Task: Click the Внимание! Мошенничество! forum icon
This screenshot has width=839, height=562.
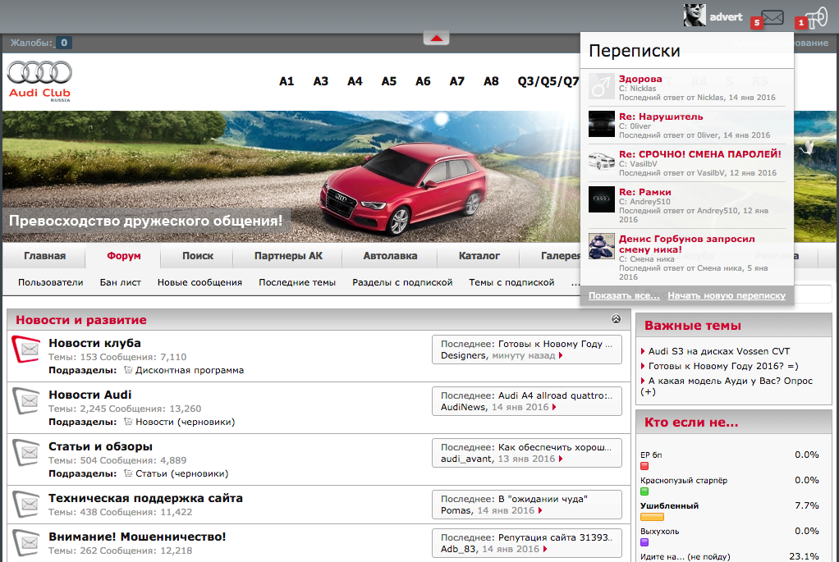Action: tap(26, 542)
